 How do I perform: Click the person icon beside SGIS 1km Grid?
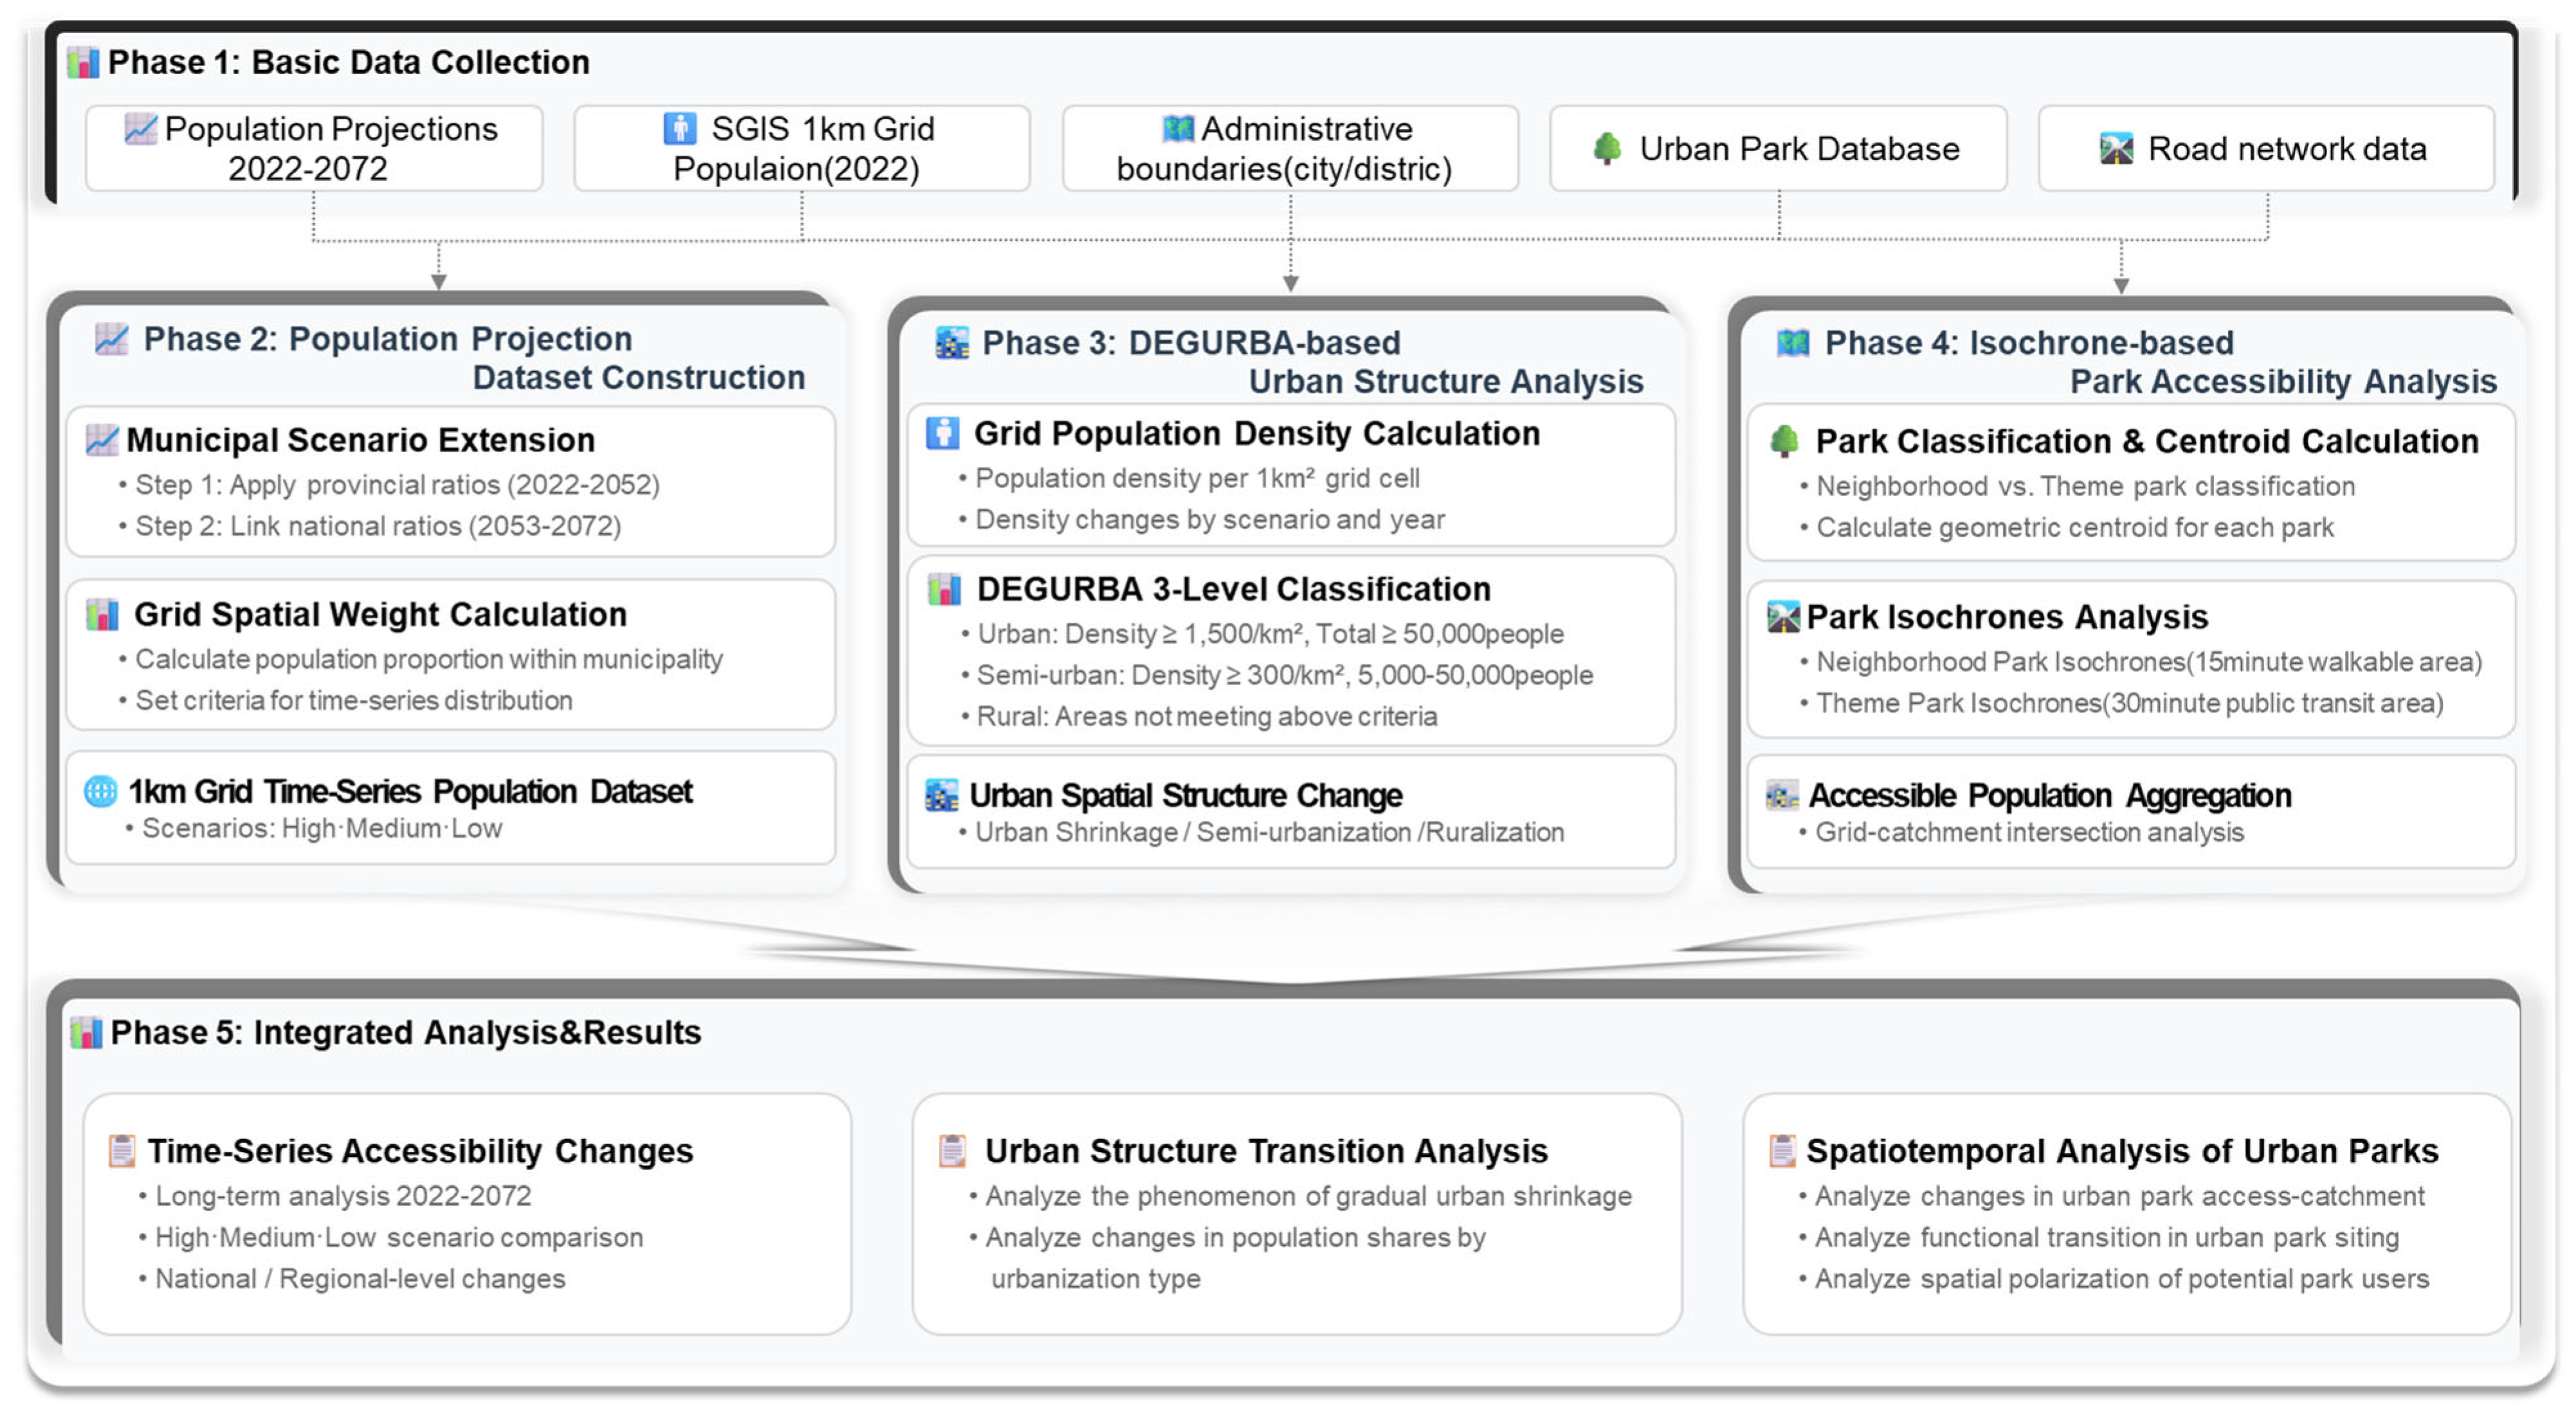point(679,128)
